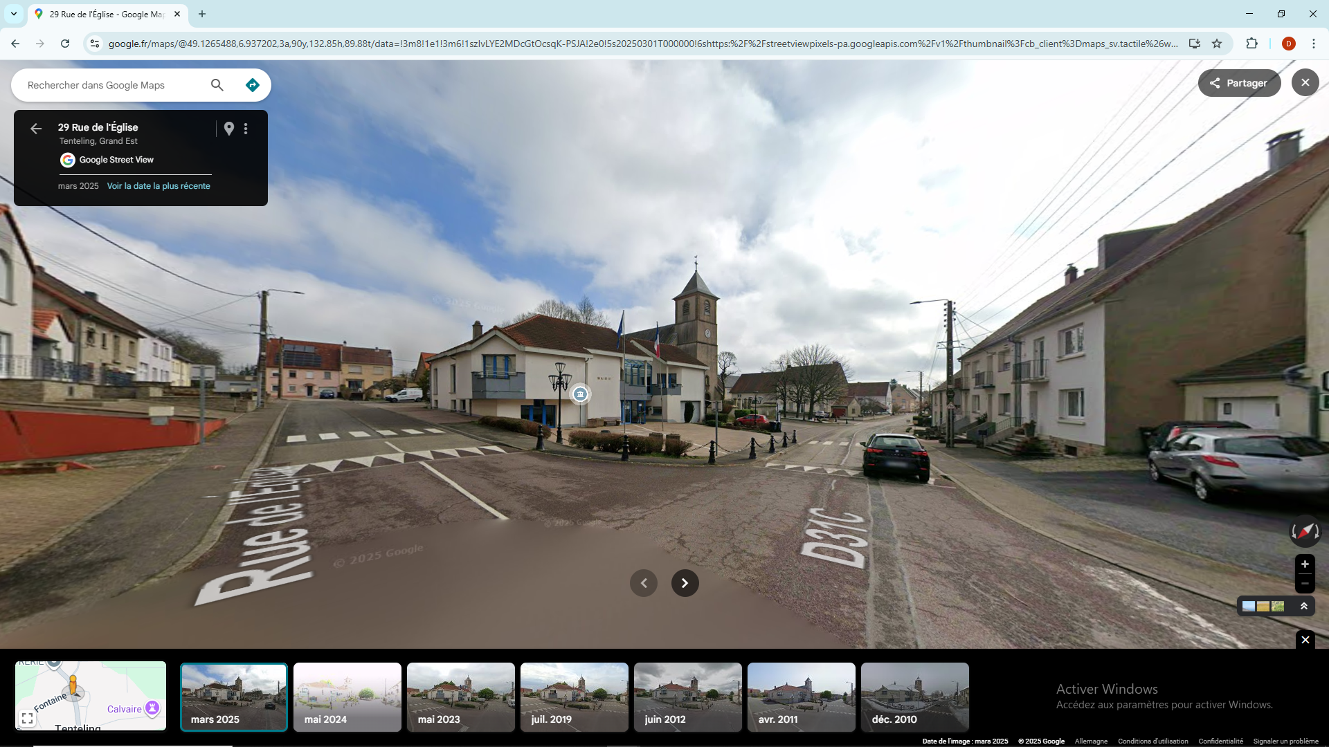Select the mai 2023 thumbnail
This screenshot has width=1329, height=747.
click(461, 697)
